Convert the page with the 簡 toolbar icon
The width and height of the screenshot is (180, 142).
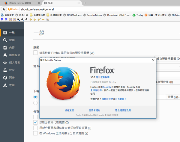click(6, 19)
